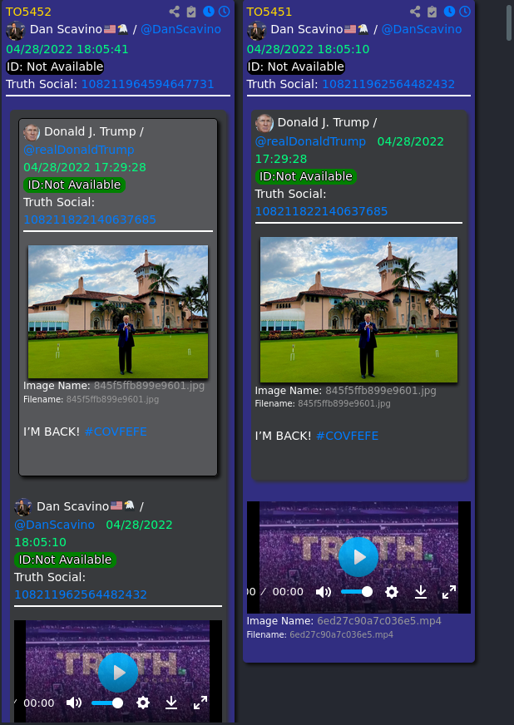Open @DanScavino link in TO5451 header
Viewport: 514px width, 725px height.
click(x=422, y=29)
